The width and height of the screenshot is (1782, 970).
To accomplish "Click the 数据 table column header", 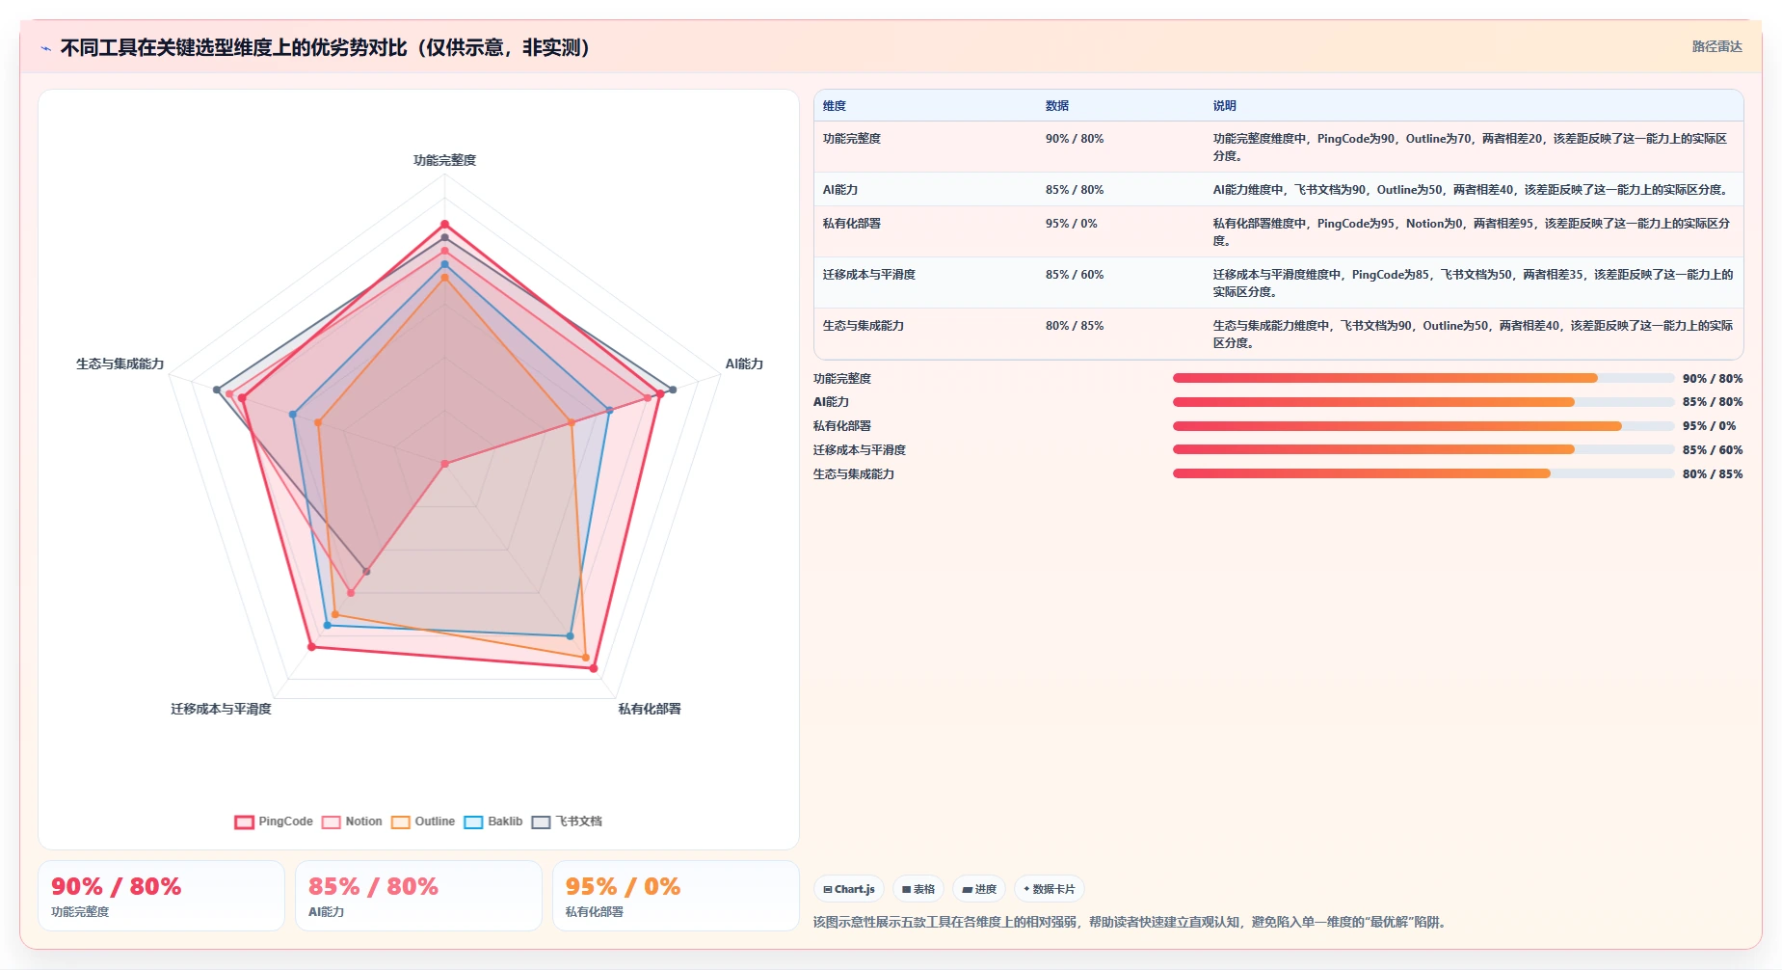I will click(x=1057, y=106).
